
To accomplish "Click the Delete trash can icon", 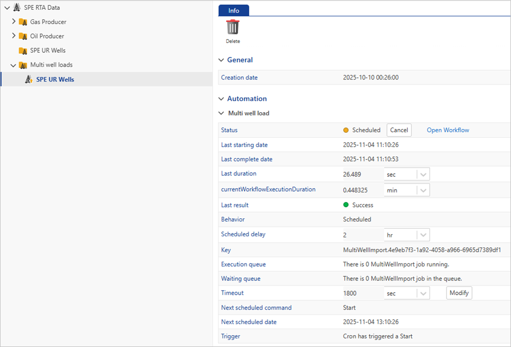I will 232,27.
